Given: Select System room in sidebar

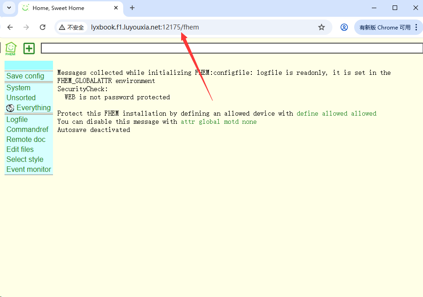Looking at the screenshot, I should (19, 88).
